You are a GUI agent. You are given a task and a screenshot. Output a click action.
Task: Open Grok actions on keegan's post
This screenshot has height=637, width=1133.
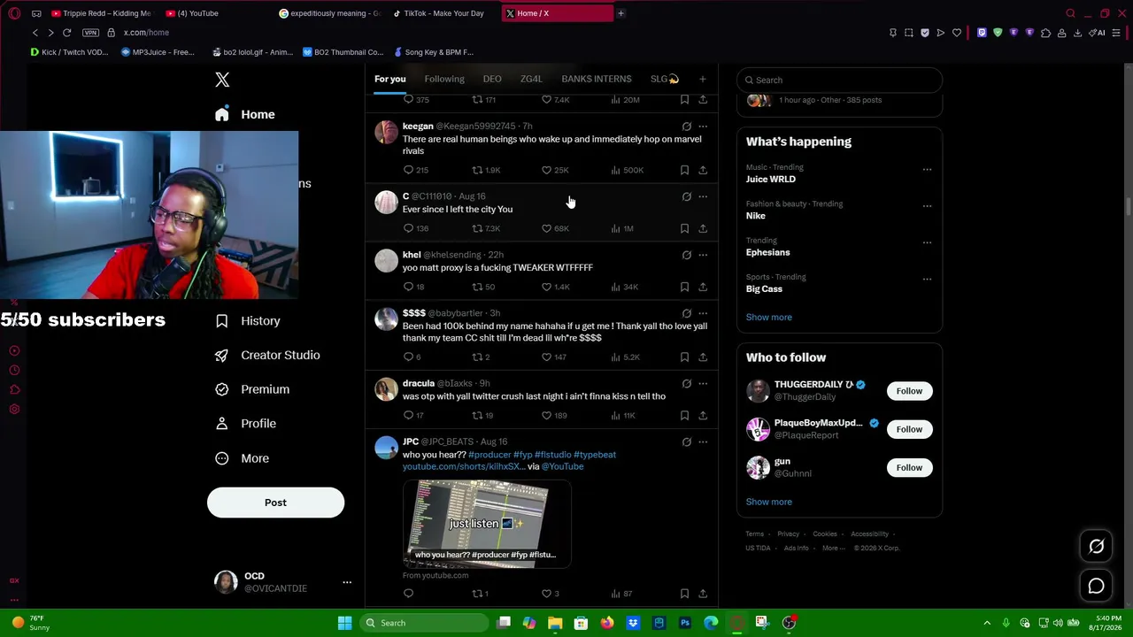pos(686,126)
